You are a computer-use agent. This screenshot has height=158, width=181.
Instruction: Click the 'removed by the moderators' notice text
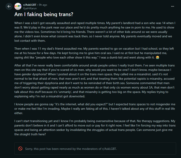click(x=71, y=149)
